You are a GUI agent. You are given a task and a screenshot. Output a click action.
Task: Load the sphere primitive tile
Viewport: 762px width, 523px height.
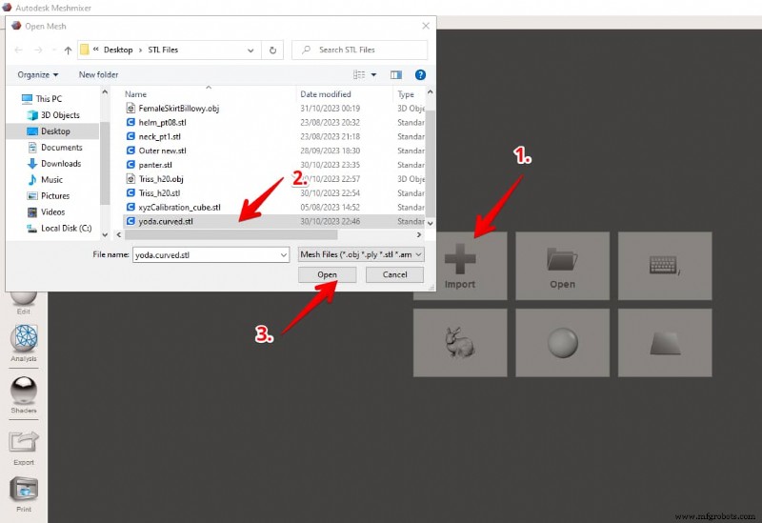[x=562, y=343]
